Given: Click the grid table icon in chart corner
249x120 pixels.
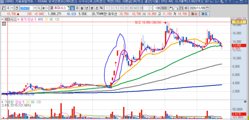Looking at the screenshot, I should point(4,24).
